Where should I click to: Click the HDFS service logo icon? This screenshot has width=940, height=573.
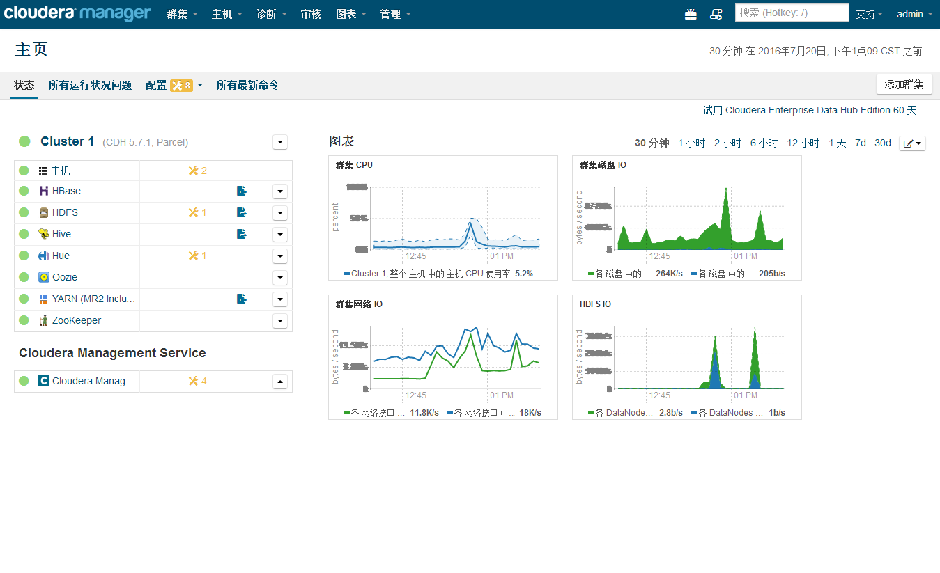[x=44, y=212]
